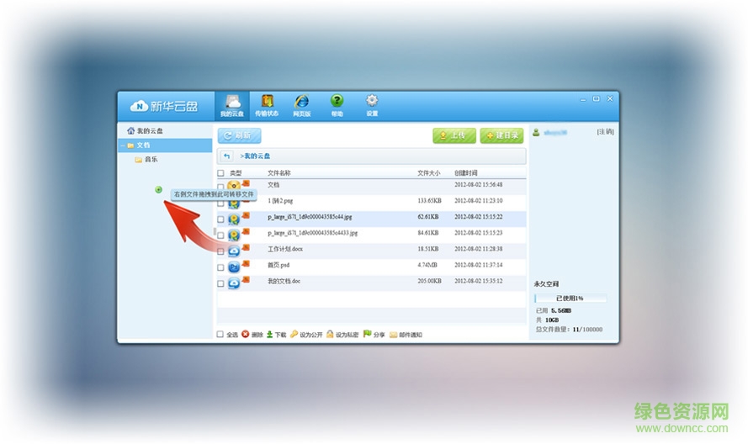Click the 建目录 new folder button
Image resolution: width=748 pixels, height=444 pixels.
tap(501, 135)
